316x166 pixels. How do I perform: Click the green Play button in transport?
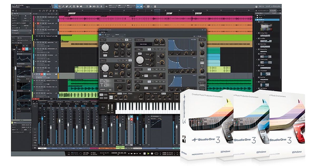(x=148, y=153)
